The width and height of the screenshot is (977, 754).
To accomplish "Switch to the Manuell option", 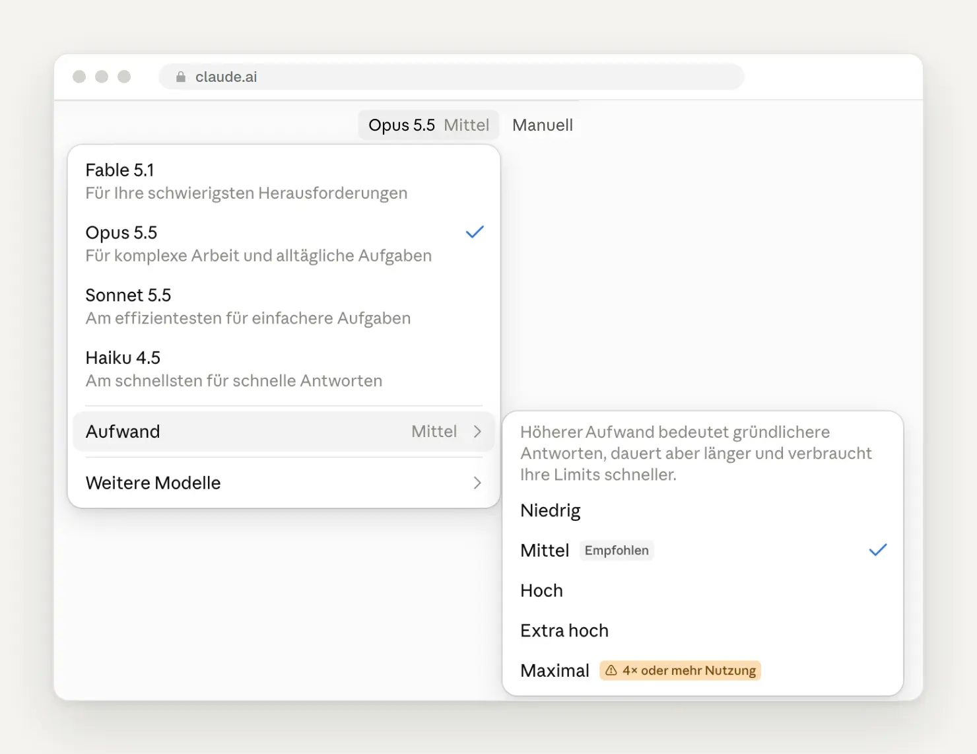I will tap(543, 125).
